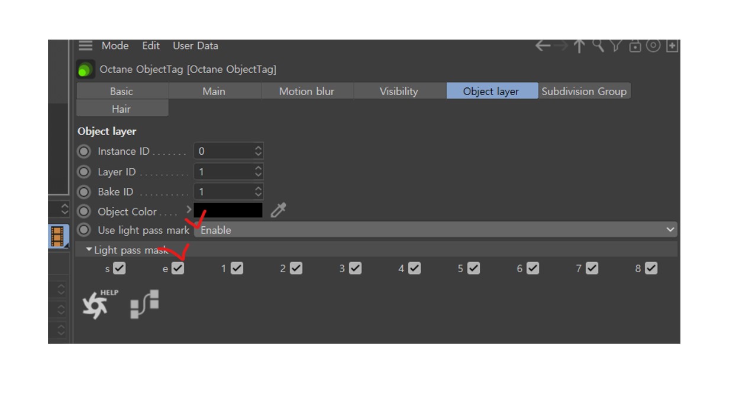This screenshot has width=739, height=401.
Task: Click the Layer ID animation dot
Action: pos(84,172)
